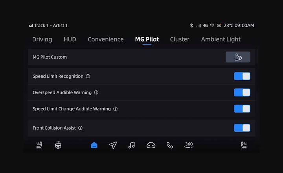Open the Ambient Light tab
The width and height of the screenshot is (283, 173).
(x=221, y=39)
